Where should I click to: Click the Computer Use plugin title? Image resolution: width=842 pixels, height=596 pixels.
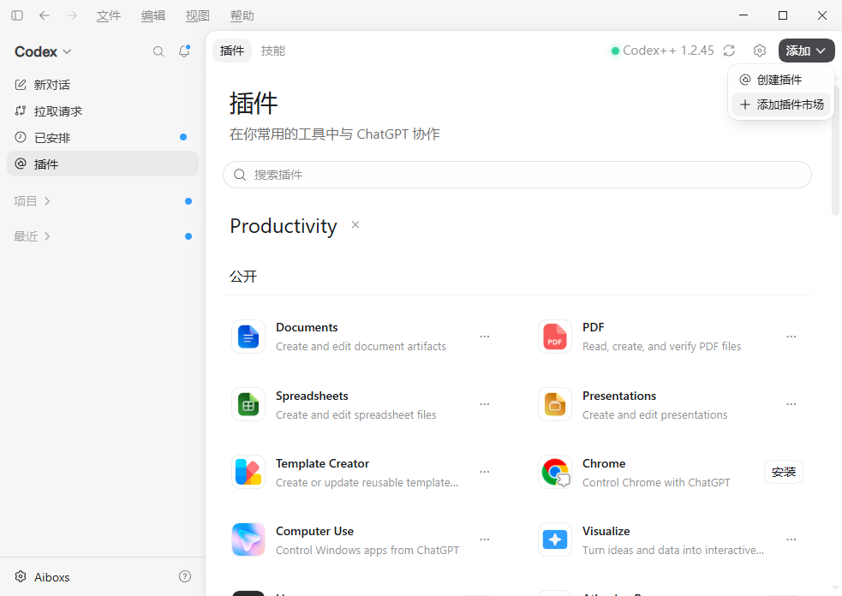(x=314, y=531)
